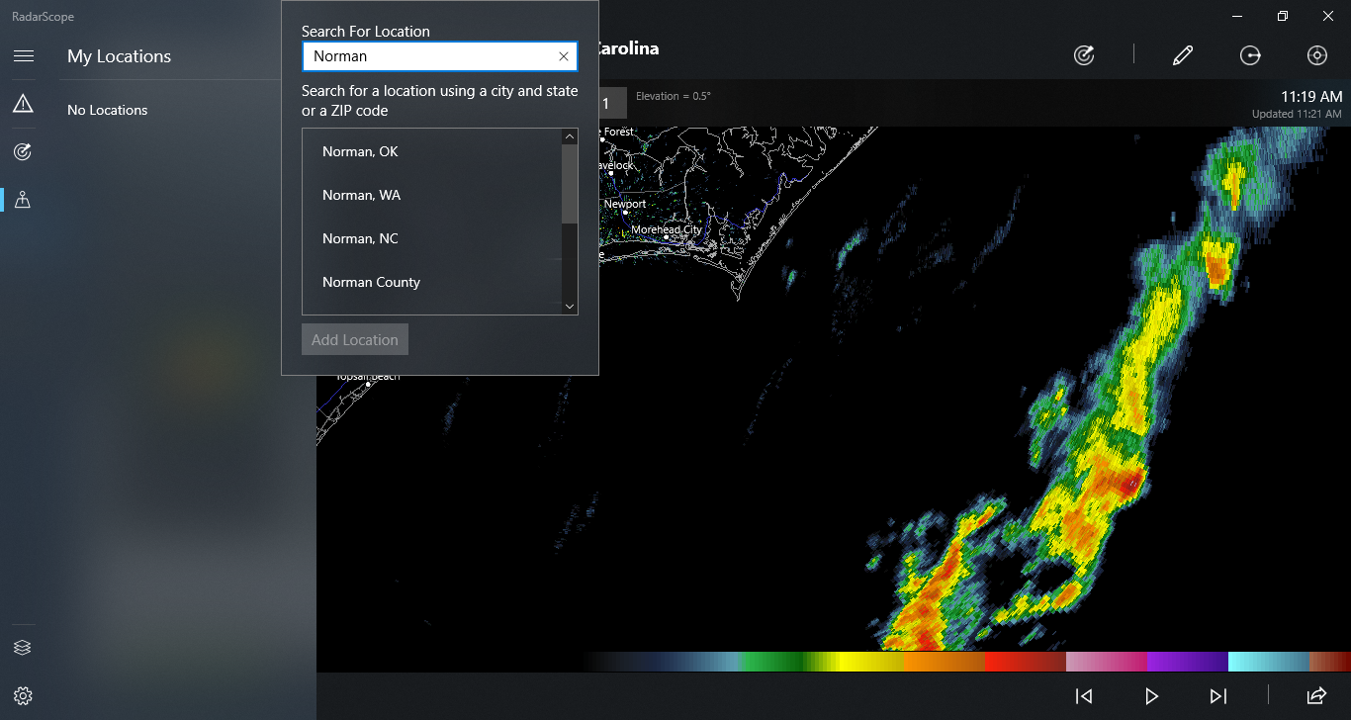The width and height of the screenshot is (1351, 720).
Task: Click the share icon below the radar
Action: pyautogui.click(x=1316, y=695)
